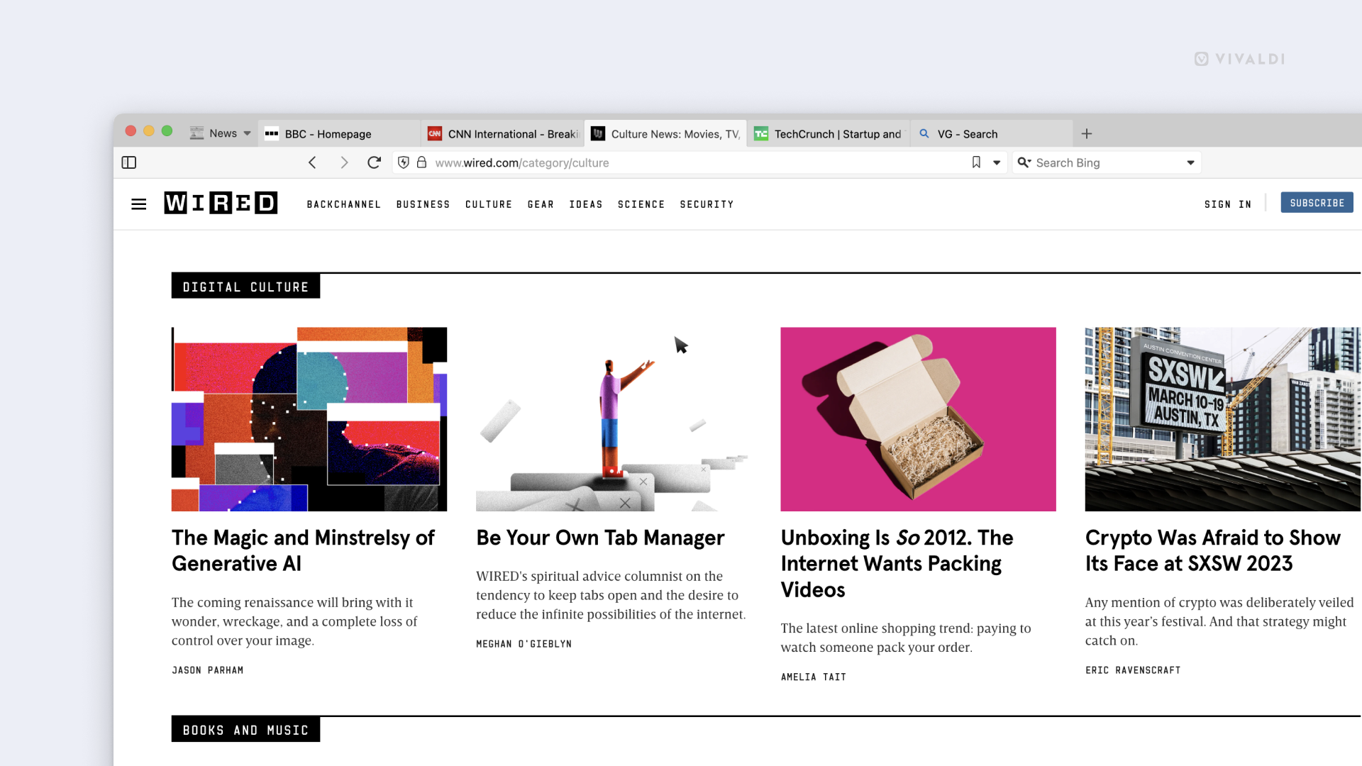
Task: Expand the News tab stack dropdown
Action: [x=247, y=133]
